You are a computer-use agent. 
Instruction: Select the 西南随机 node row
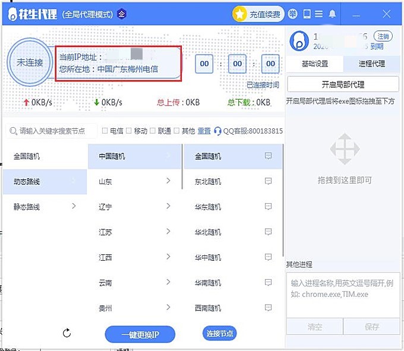233,308
